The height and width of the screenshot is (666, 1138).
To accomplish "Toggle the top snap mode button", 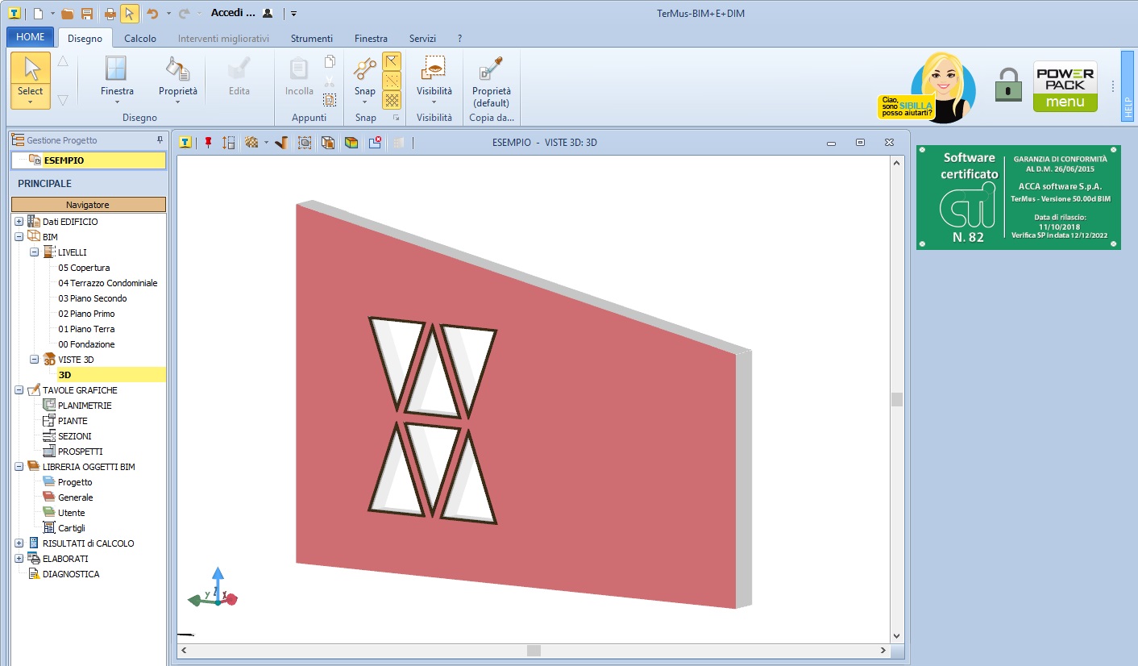I will pos(392,61).
